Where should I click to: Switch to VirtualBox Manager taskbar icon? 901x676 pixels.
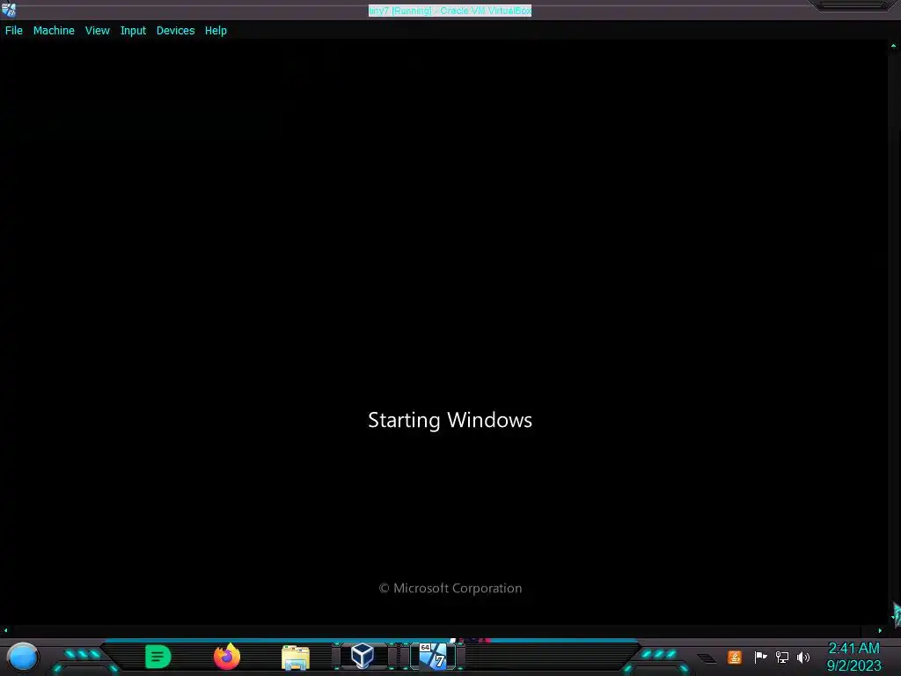363,656
